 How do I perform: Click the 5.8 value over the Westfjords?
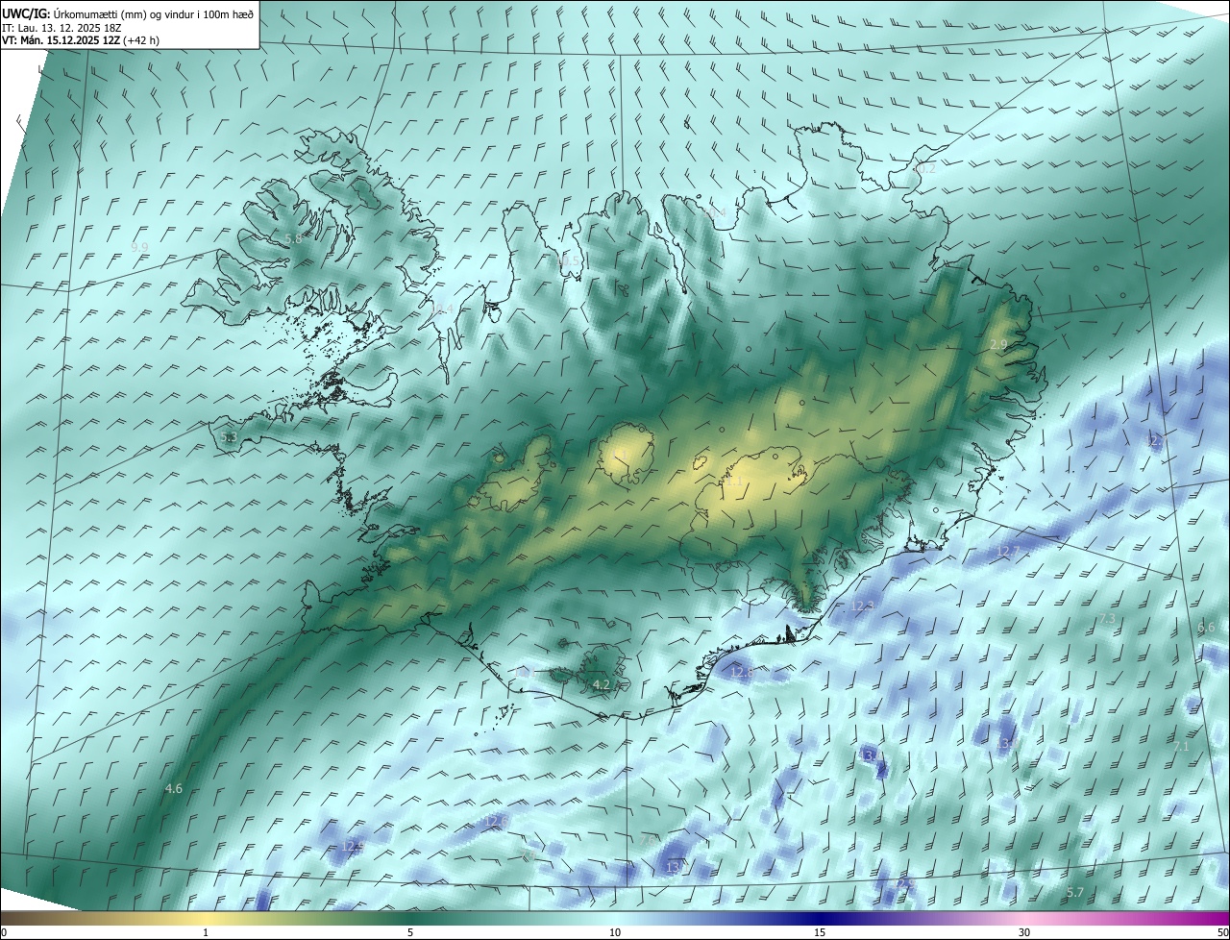point(293,238)
